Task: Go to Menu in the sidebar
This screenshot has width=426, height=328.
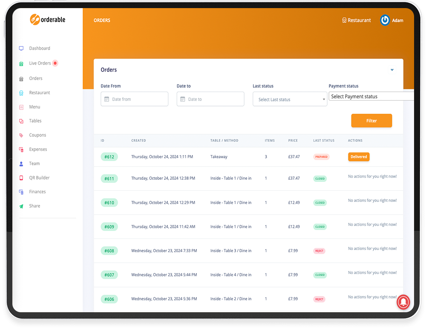Action: [35, 107]
